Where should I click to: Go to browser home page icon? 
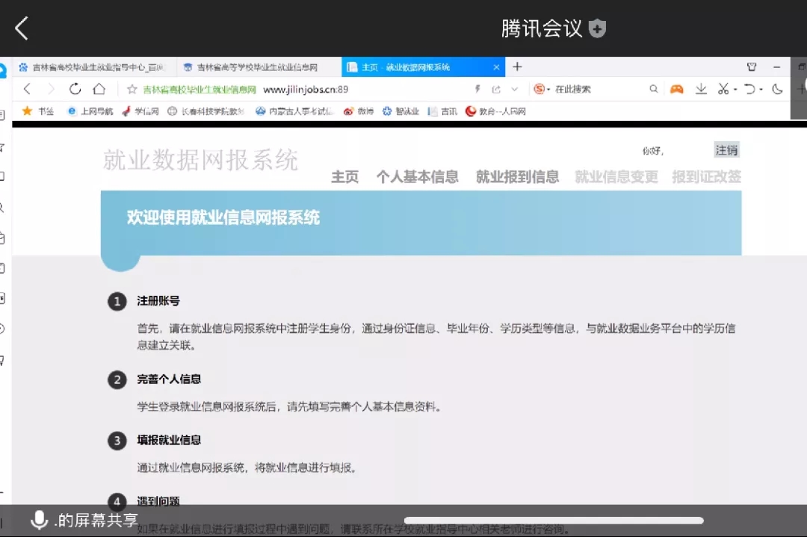[x=99, y=89]
